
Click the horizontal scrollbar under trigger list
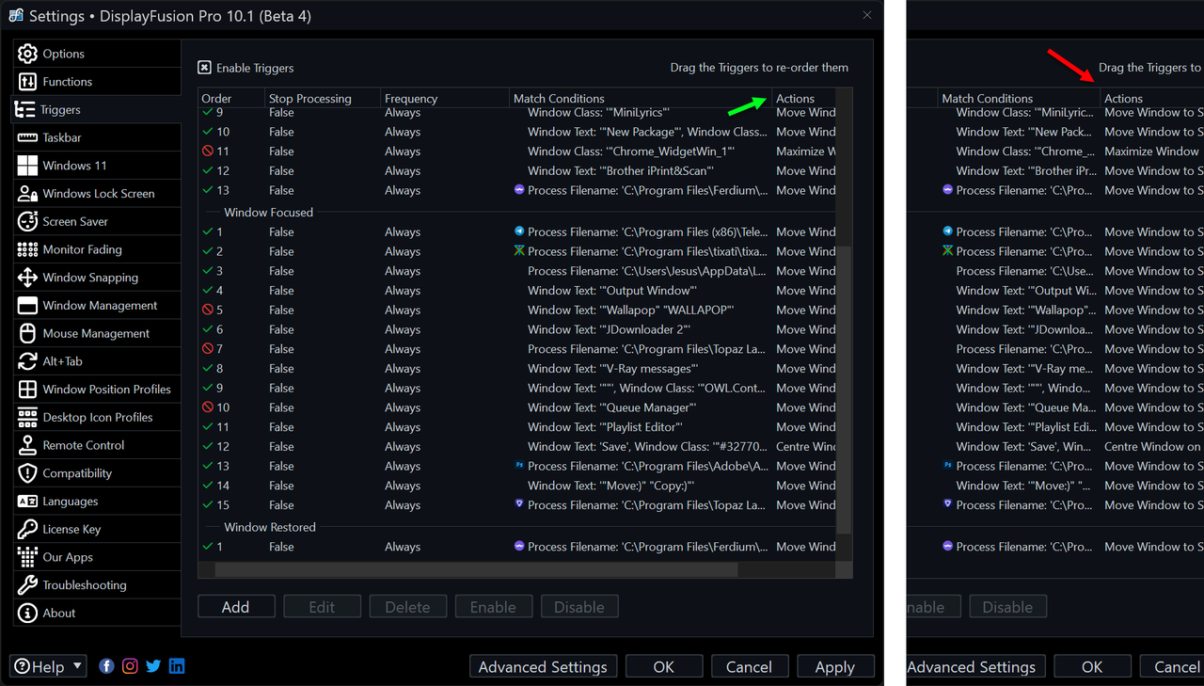pyautogui.click(x=476, y=569)
